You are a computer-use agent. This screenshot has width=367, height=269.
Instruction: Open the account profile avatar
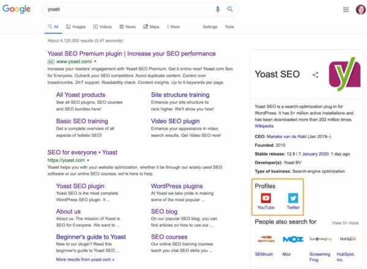point(360,10)
